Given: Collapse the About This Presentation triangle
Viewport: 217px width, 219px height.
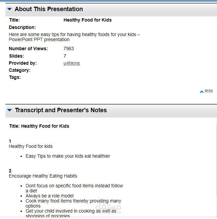Looking at the screenshot, I should 9,9.
